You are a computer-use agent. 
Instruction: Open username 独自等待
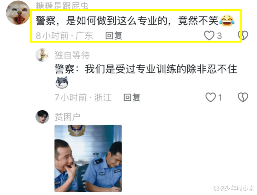(72, 55)
